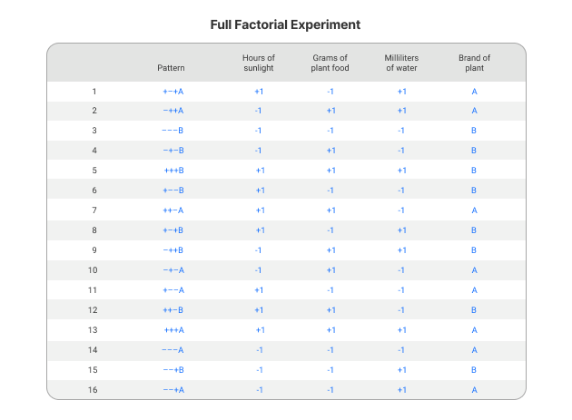The height and width of the screenshot is (420, 572).
Task: Click the Pattern column header
Action: (171, 68)
